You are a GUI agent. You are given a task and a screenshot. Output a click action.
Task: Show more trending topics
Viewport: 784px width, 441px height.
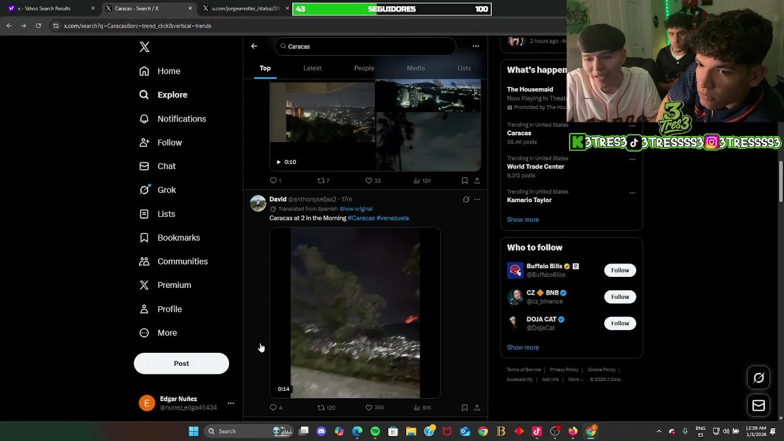pos(522,219)
